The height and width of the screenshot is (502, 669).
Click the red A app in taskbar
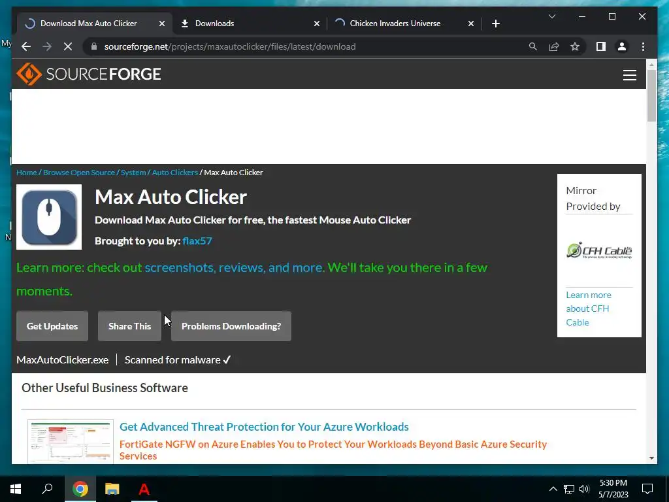click(144, 489)
